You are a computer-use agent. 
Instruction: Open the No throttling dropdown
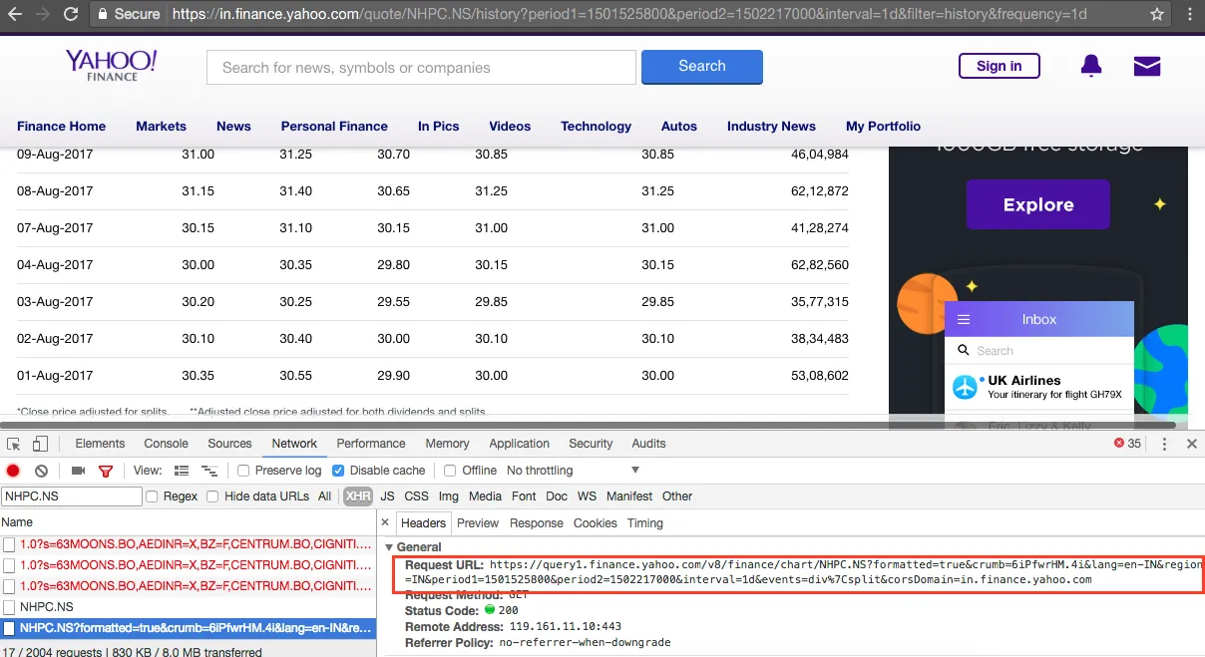[574, 471]
